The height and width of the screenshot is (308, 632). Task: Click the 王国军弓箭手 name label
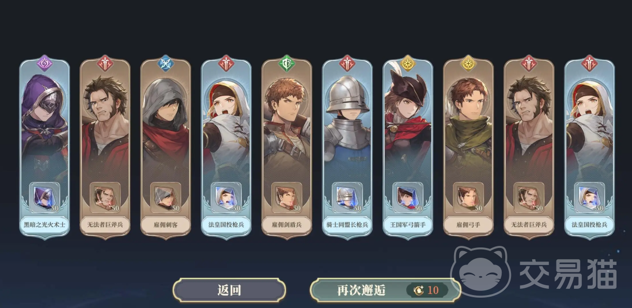(x=408, y=225)
